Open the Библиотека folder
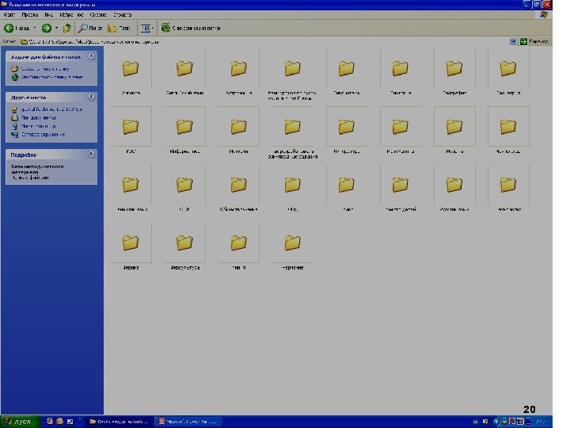570x428 pixels. coord(346,74)
